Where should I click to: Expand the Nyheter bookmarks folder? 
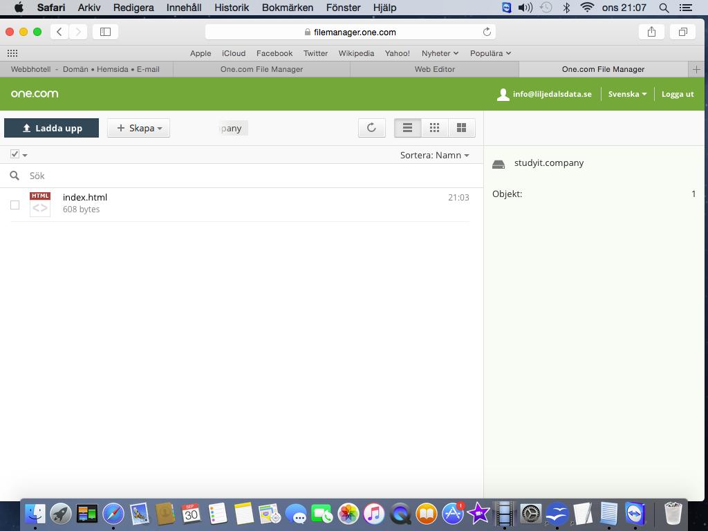pos(440,53)
